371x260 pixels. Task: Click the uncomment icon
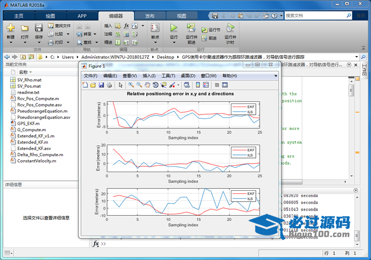127,34
